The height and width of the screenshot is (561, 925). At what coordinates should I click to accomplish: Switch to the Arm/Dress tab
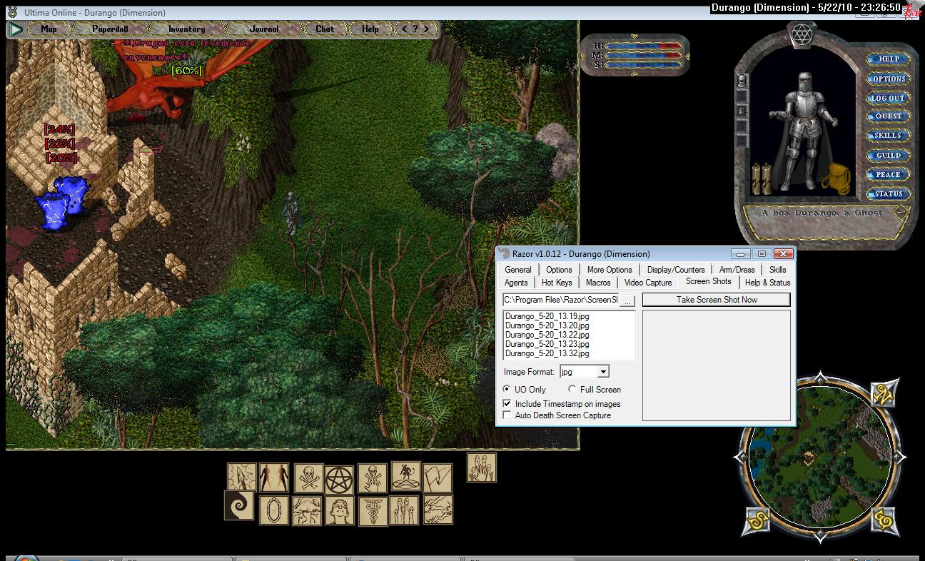click(x=737, y=270)
